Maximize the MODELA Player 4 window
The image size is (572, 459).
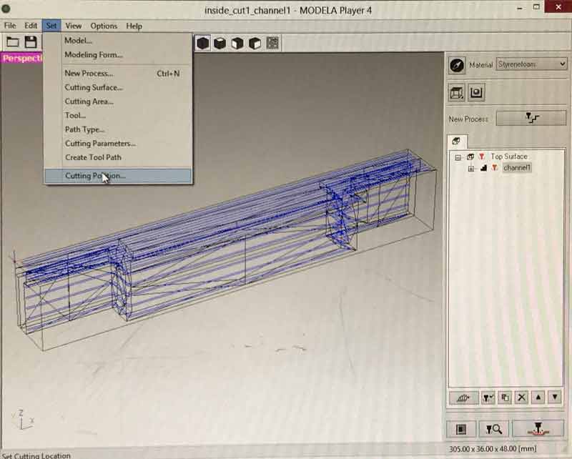536,7
